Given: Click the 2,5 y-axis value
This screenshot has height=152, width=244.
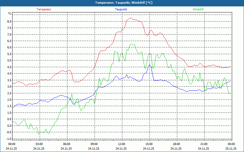Looking at the screenshot, I should (x=9, y=93).
